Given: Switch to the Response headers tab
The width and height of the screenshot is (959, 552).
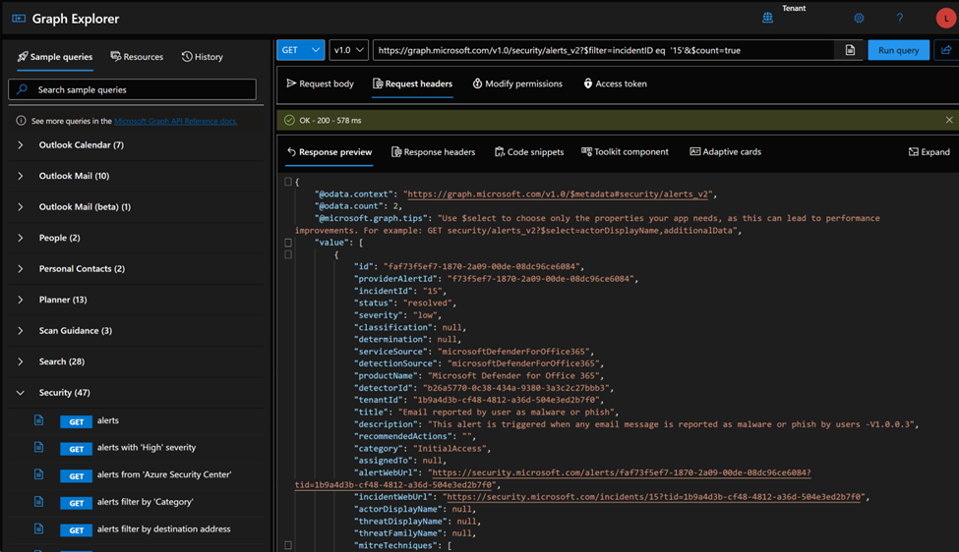Looking at the screenshot, I should tap(433, 152).
